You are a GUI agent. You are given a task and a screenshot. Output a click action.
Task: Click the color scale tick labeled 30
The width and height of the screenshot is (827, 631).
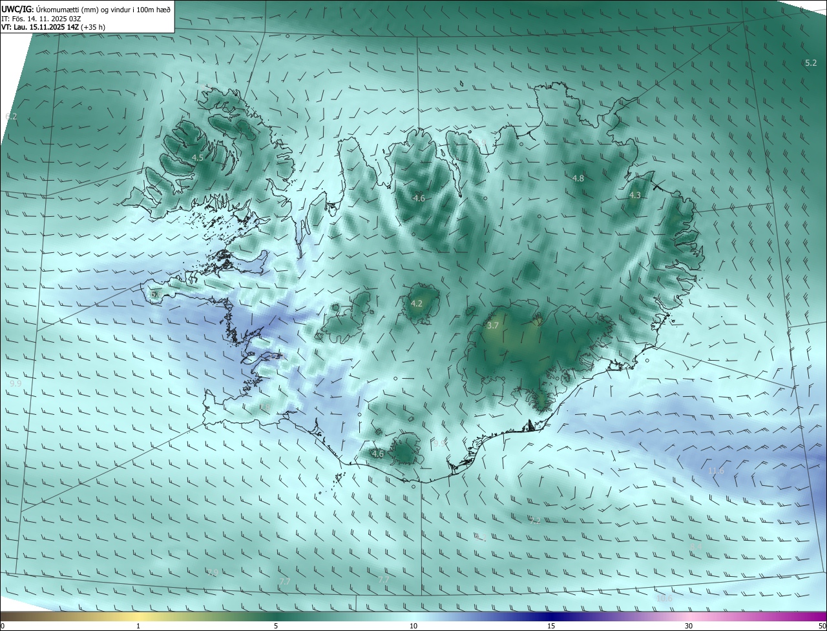pos(689,626)
